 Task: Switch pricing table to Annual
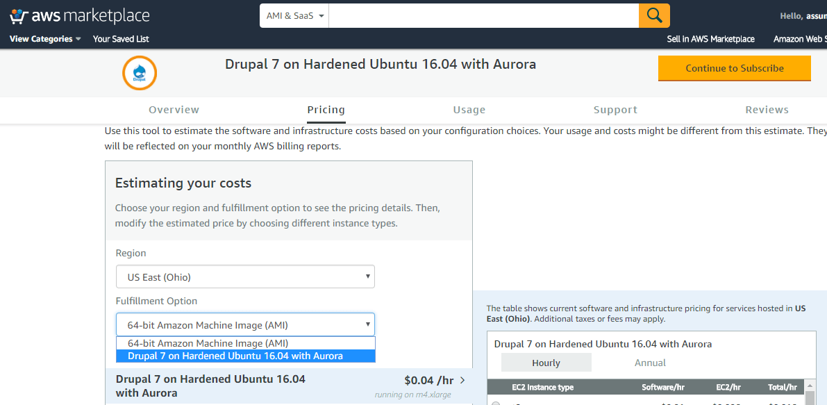click(650, 363)
